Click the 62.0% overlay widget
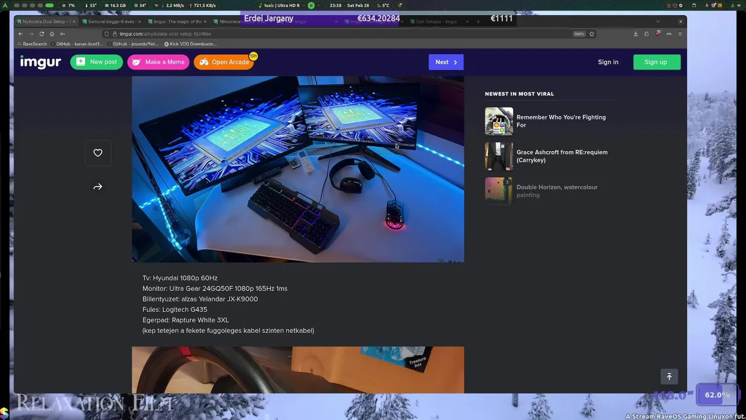Viewport: 746px width, 420px height. tap(717, 395)
